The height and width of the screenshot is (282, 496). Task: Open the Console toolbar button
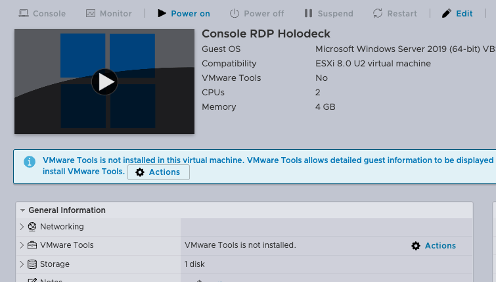[42, 13]
